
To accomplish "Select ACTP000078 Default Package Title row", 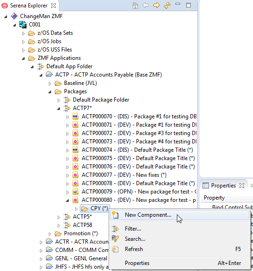I will tap(138, 183).
